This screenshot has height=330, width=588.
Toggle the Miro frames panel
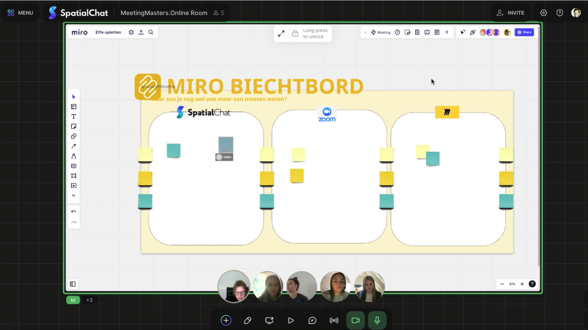point(73,284)
